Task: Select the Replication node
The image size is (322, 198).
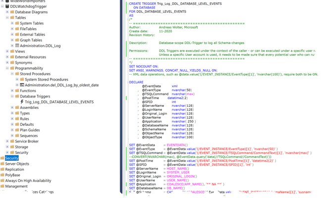Action: [14, 169]
